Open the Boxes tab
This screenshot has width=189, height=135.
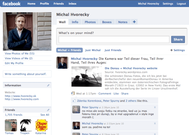click(107, 22)
